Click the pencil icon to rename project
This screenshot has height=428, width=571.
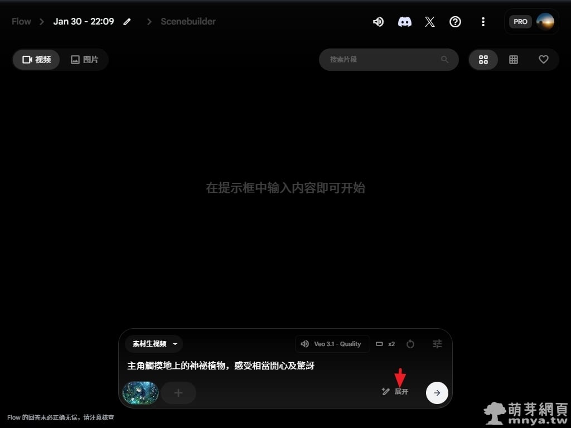(128, 22)
